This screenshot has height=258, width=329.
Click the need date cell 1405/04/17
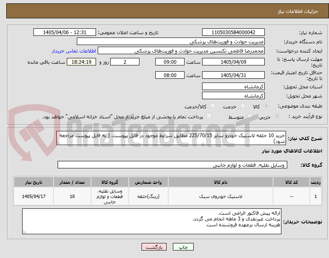point(33,196)
